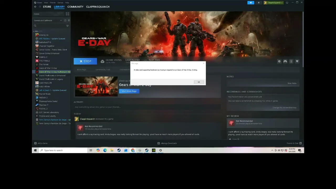The image size is (336, 189).
Task: Select ARC Raiders in the library
Action: (x=52, y=39)
